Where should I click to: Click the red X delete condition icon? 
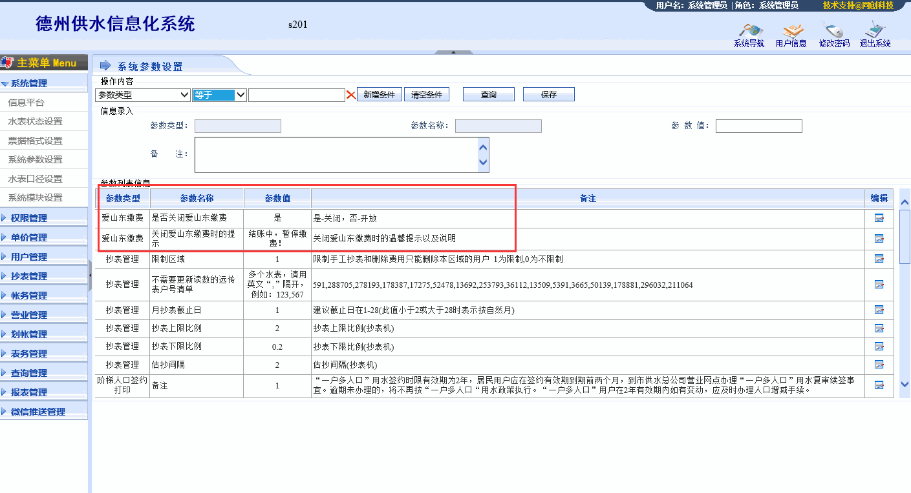point(351,95)
